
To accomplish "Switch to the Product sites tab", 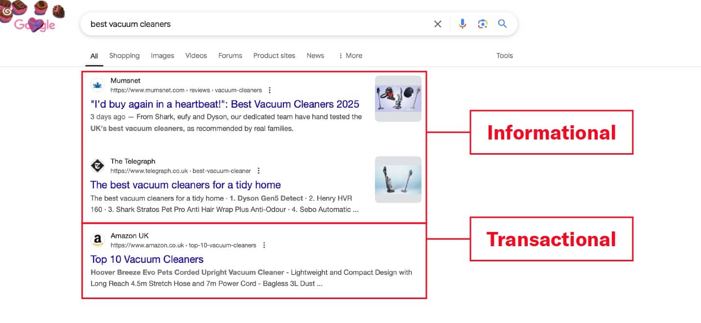I will pos(274,56).
